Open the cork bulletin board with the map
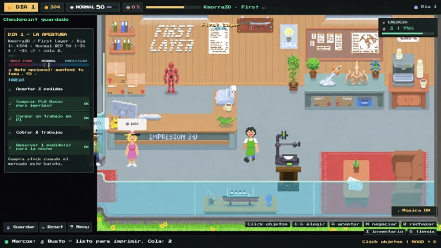 [344, 44]
